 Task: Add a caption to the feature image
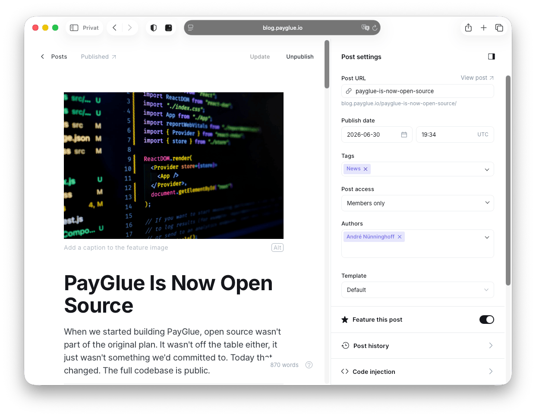tap(116, 248)
